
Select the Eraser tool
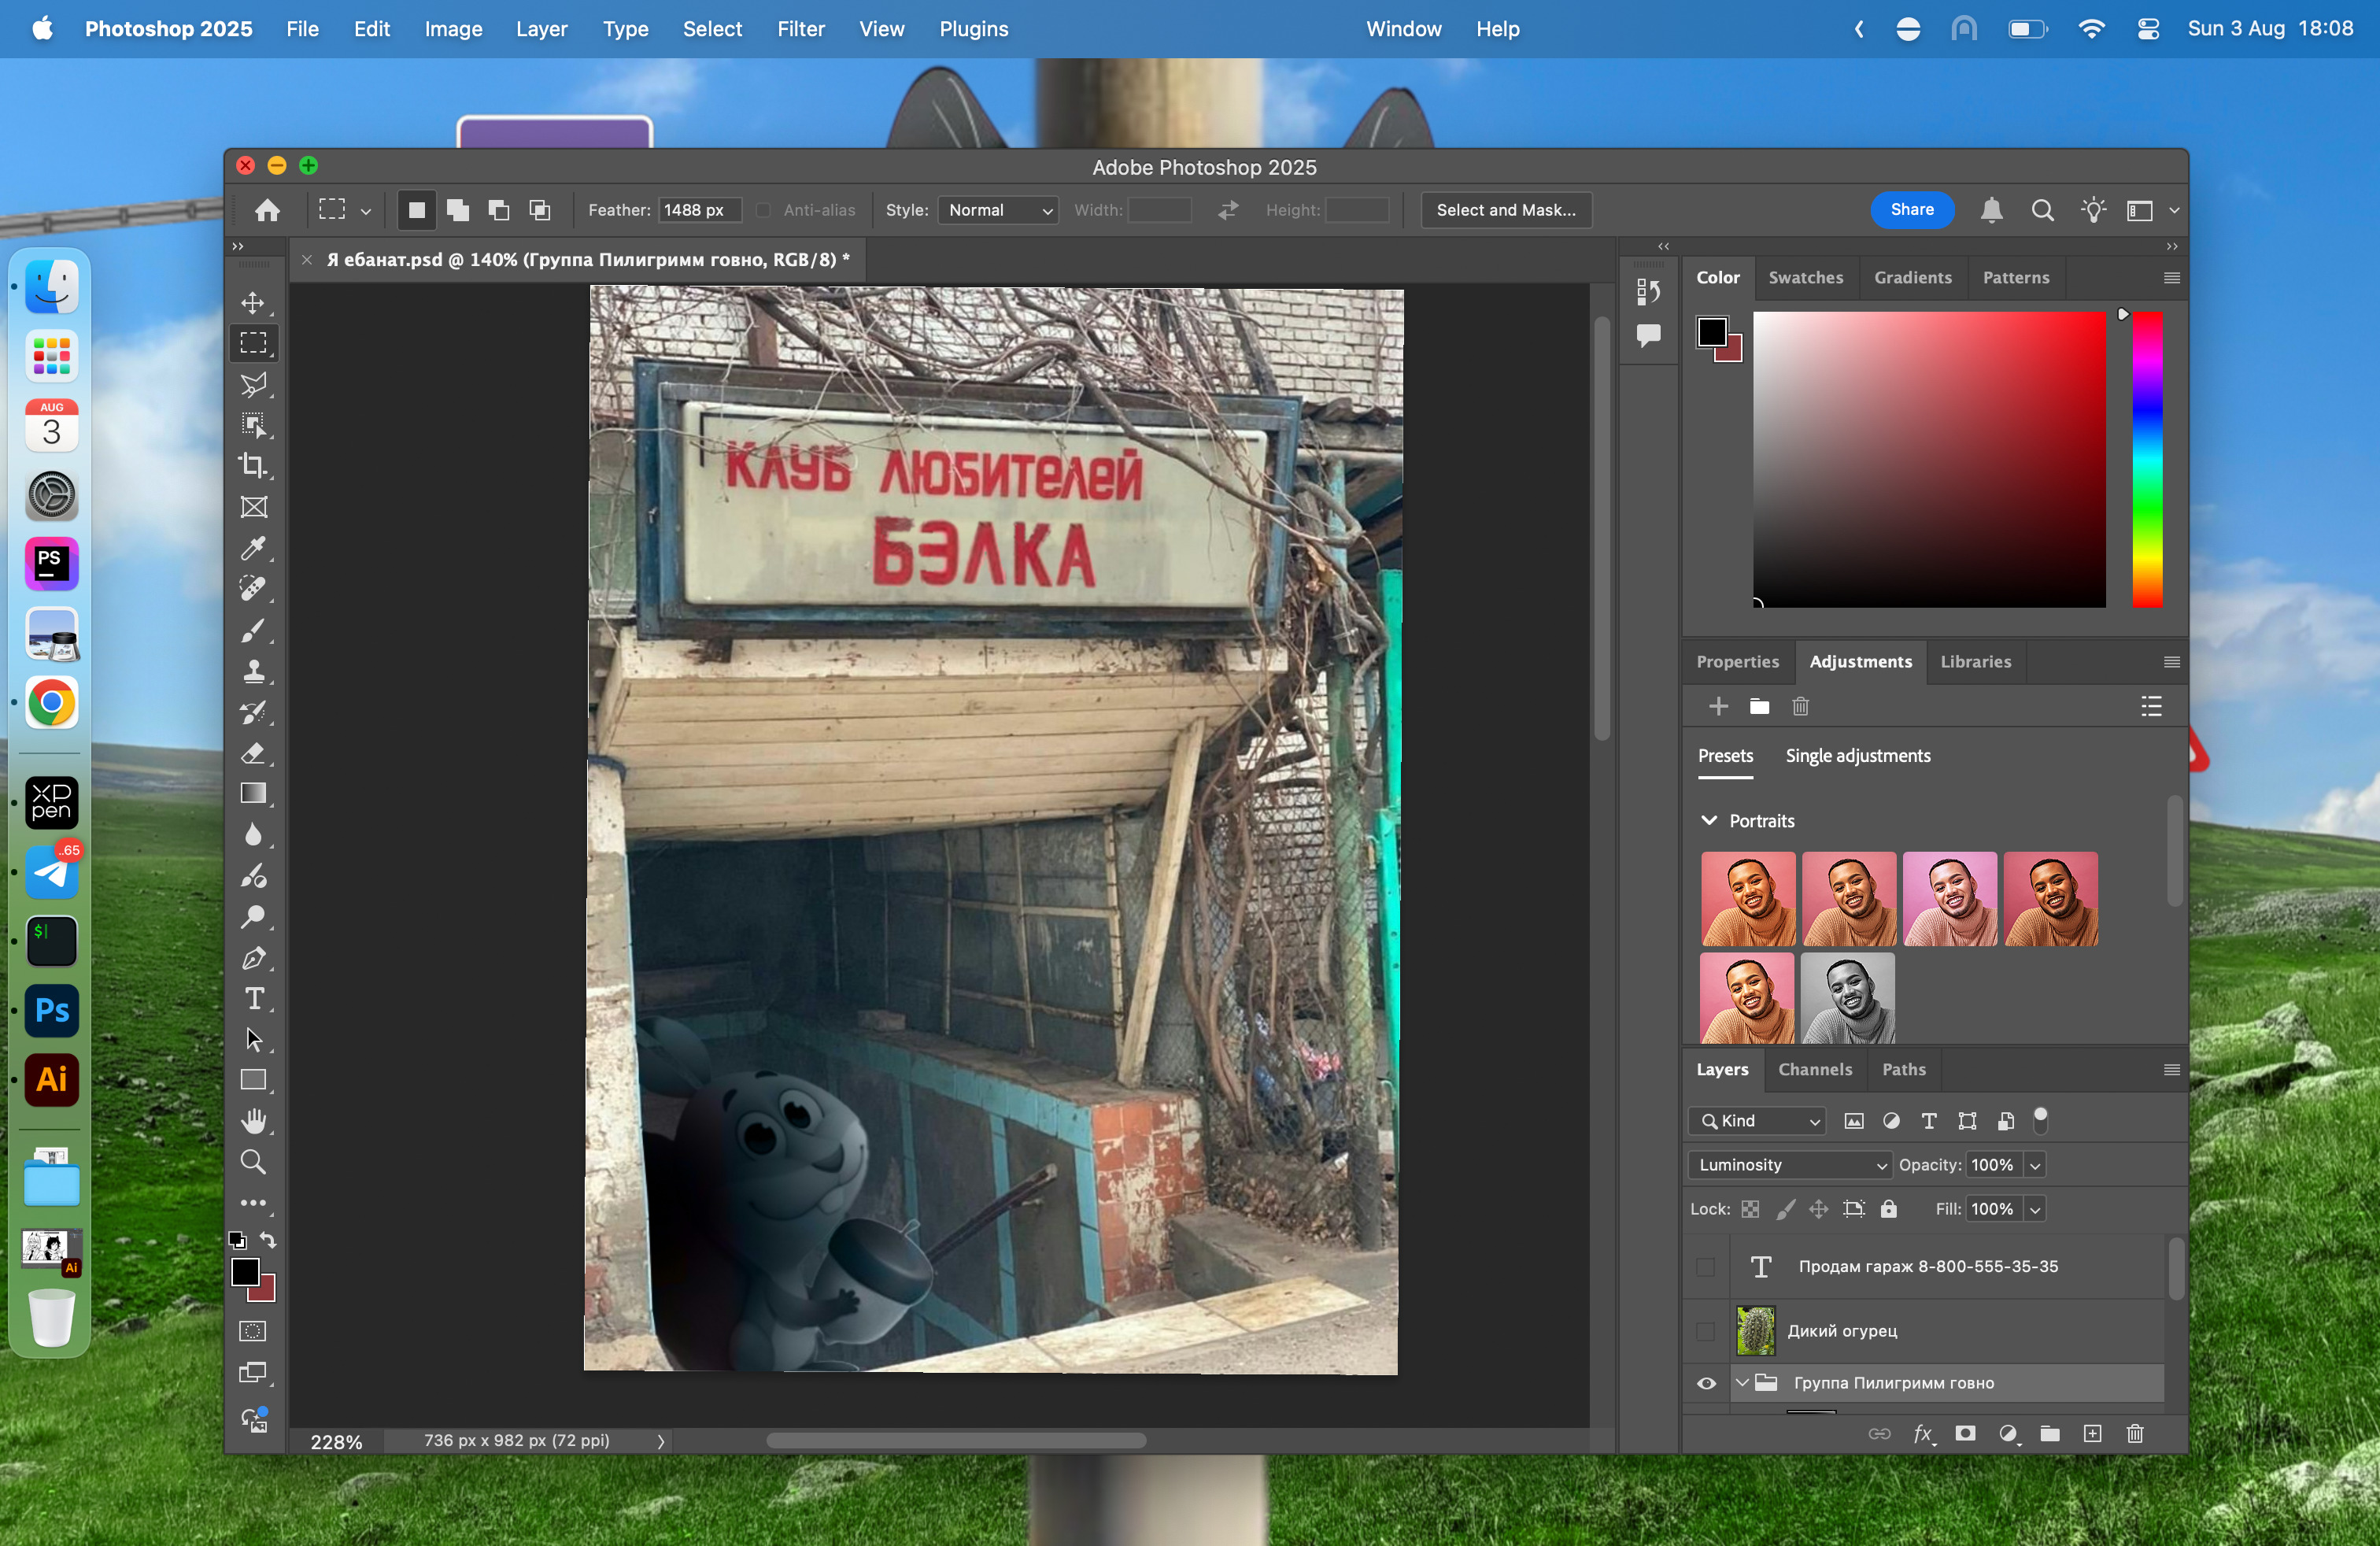(253, 753)
